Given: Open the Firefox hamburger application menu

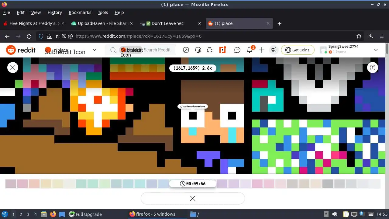Looking at the screenshot, I should [382, 36].
